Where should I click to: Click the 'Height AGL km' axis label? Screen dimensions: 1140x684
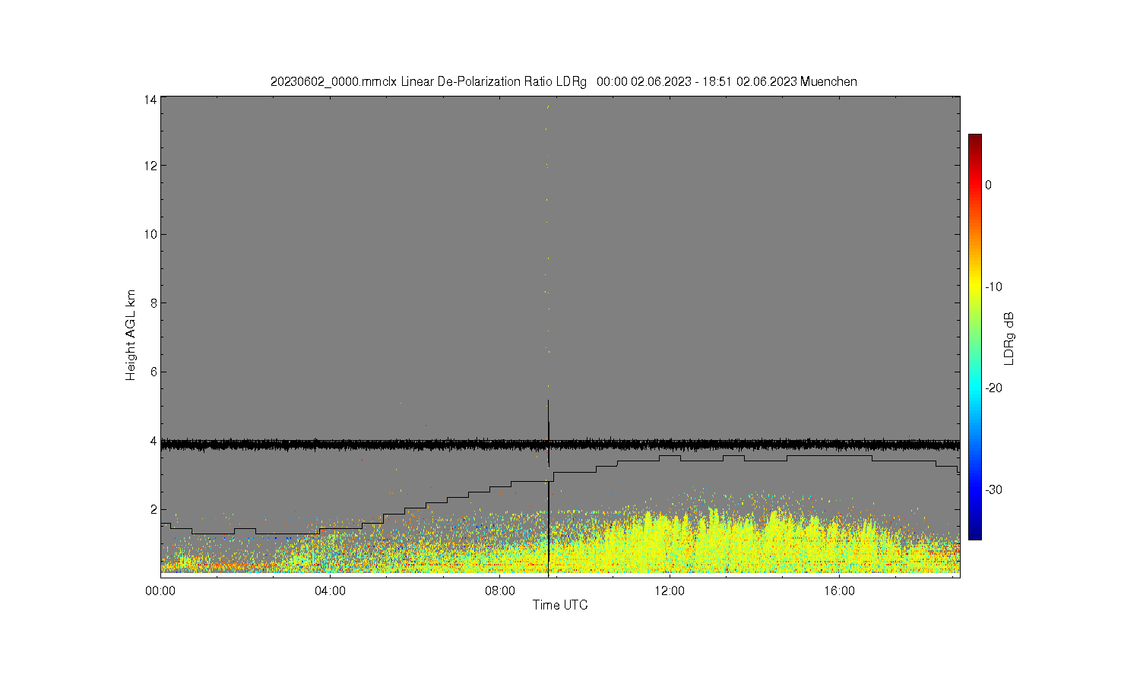coord(131,335)
